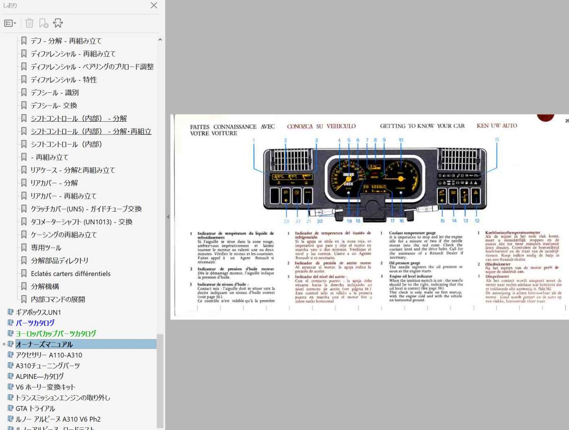The image size is (569, 430).
Task: Click the find current bookmark icon
Action: tap(58, 23)
